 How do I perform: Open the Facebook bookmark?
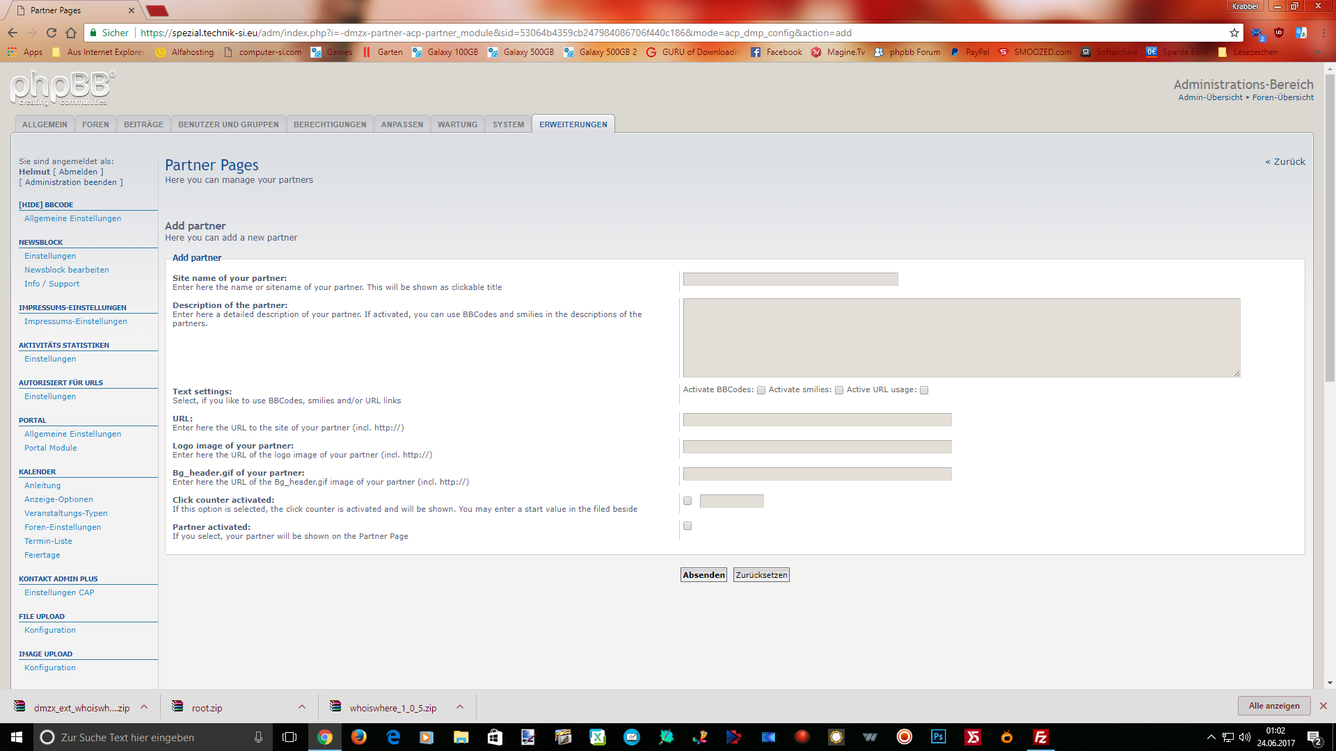coord(776,52)
